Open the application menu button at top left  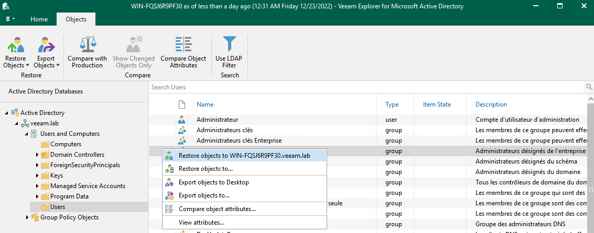click(x=10, y=19)
